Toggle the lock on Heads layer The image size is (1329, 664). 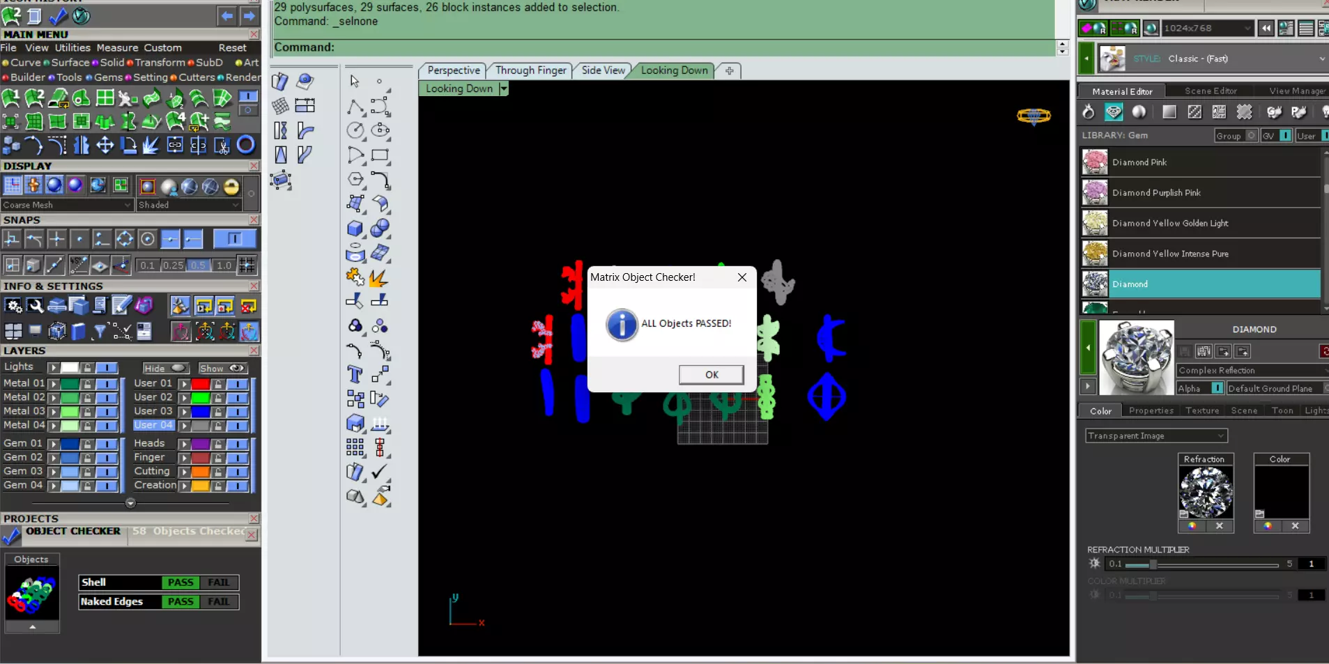[x=218, y=444]
